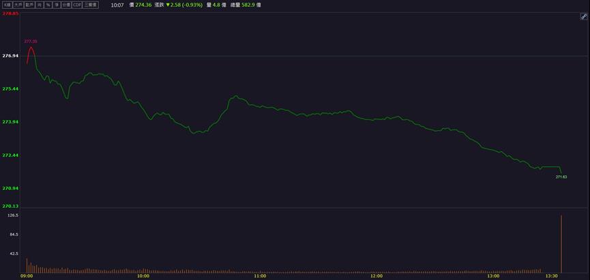Click the red opening segment of price line
Viewport: 590px width, 280px height.
pos(31,55)
